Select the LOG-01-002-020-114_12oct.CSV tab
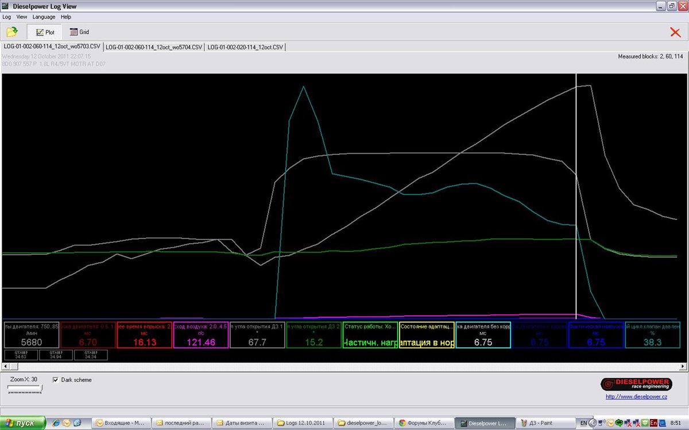This screenshot has height=430, width=689. click(245, 46)
